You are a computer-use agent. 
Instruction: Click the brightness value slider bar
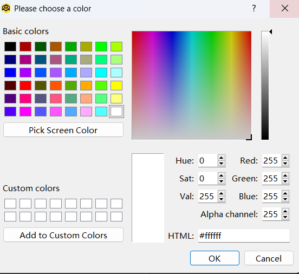pyautogui.click(x=265, y=86)
